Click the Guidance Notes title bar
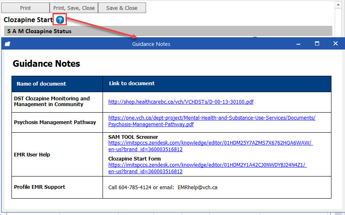Screen dimensions: 345x215 tap(151, 44)
